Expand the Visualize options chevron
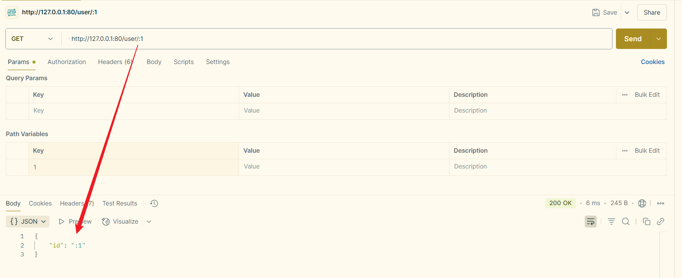 click(149, 221)
